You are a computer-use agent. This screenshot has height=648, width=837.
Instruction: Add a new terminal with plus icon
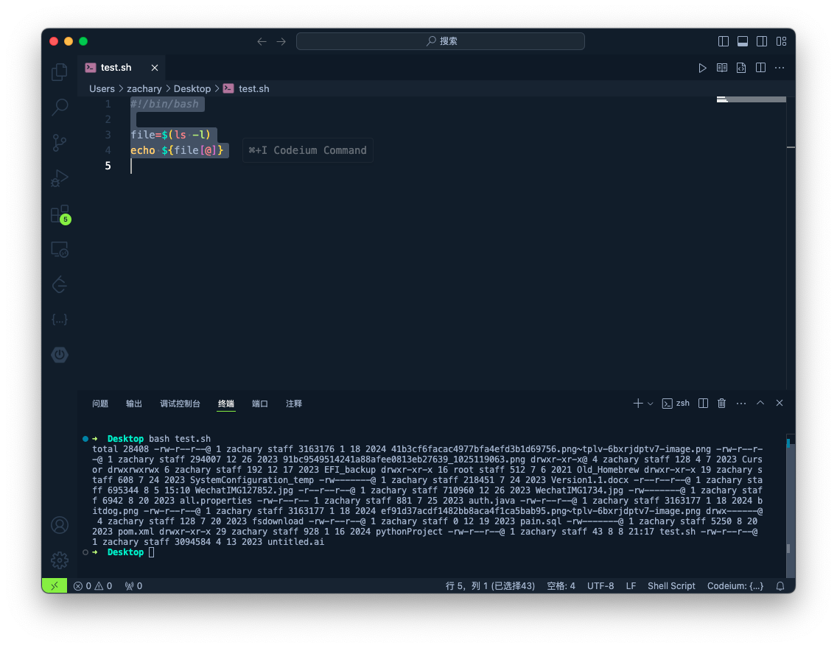click(x=638, y=404)
